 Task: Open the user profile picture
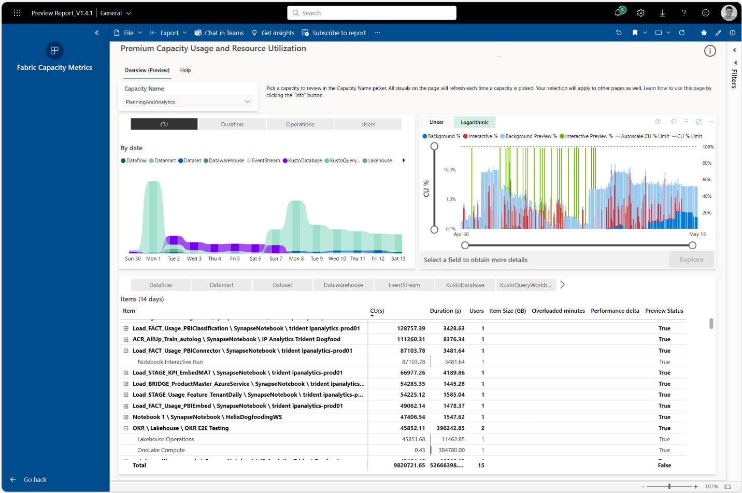tap(729, 13)
